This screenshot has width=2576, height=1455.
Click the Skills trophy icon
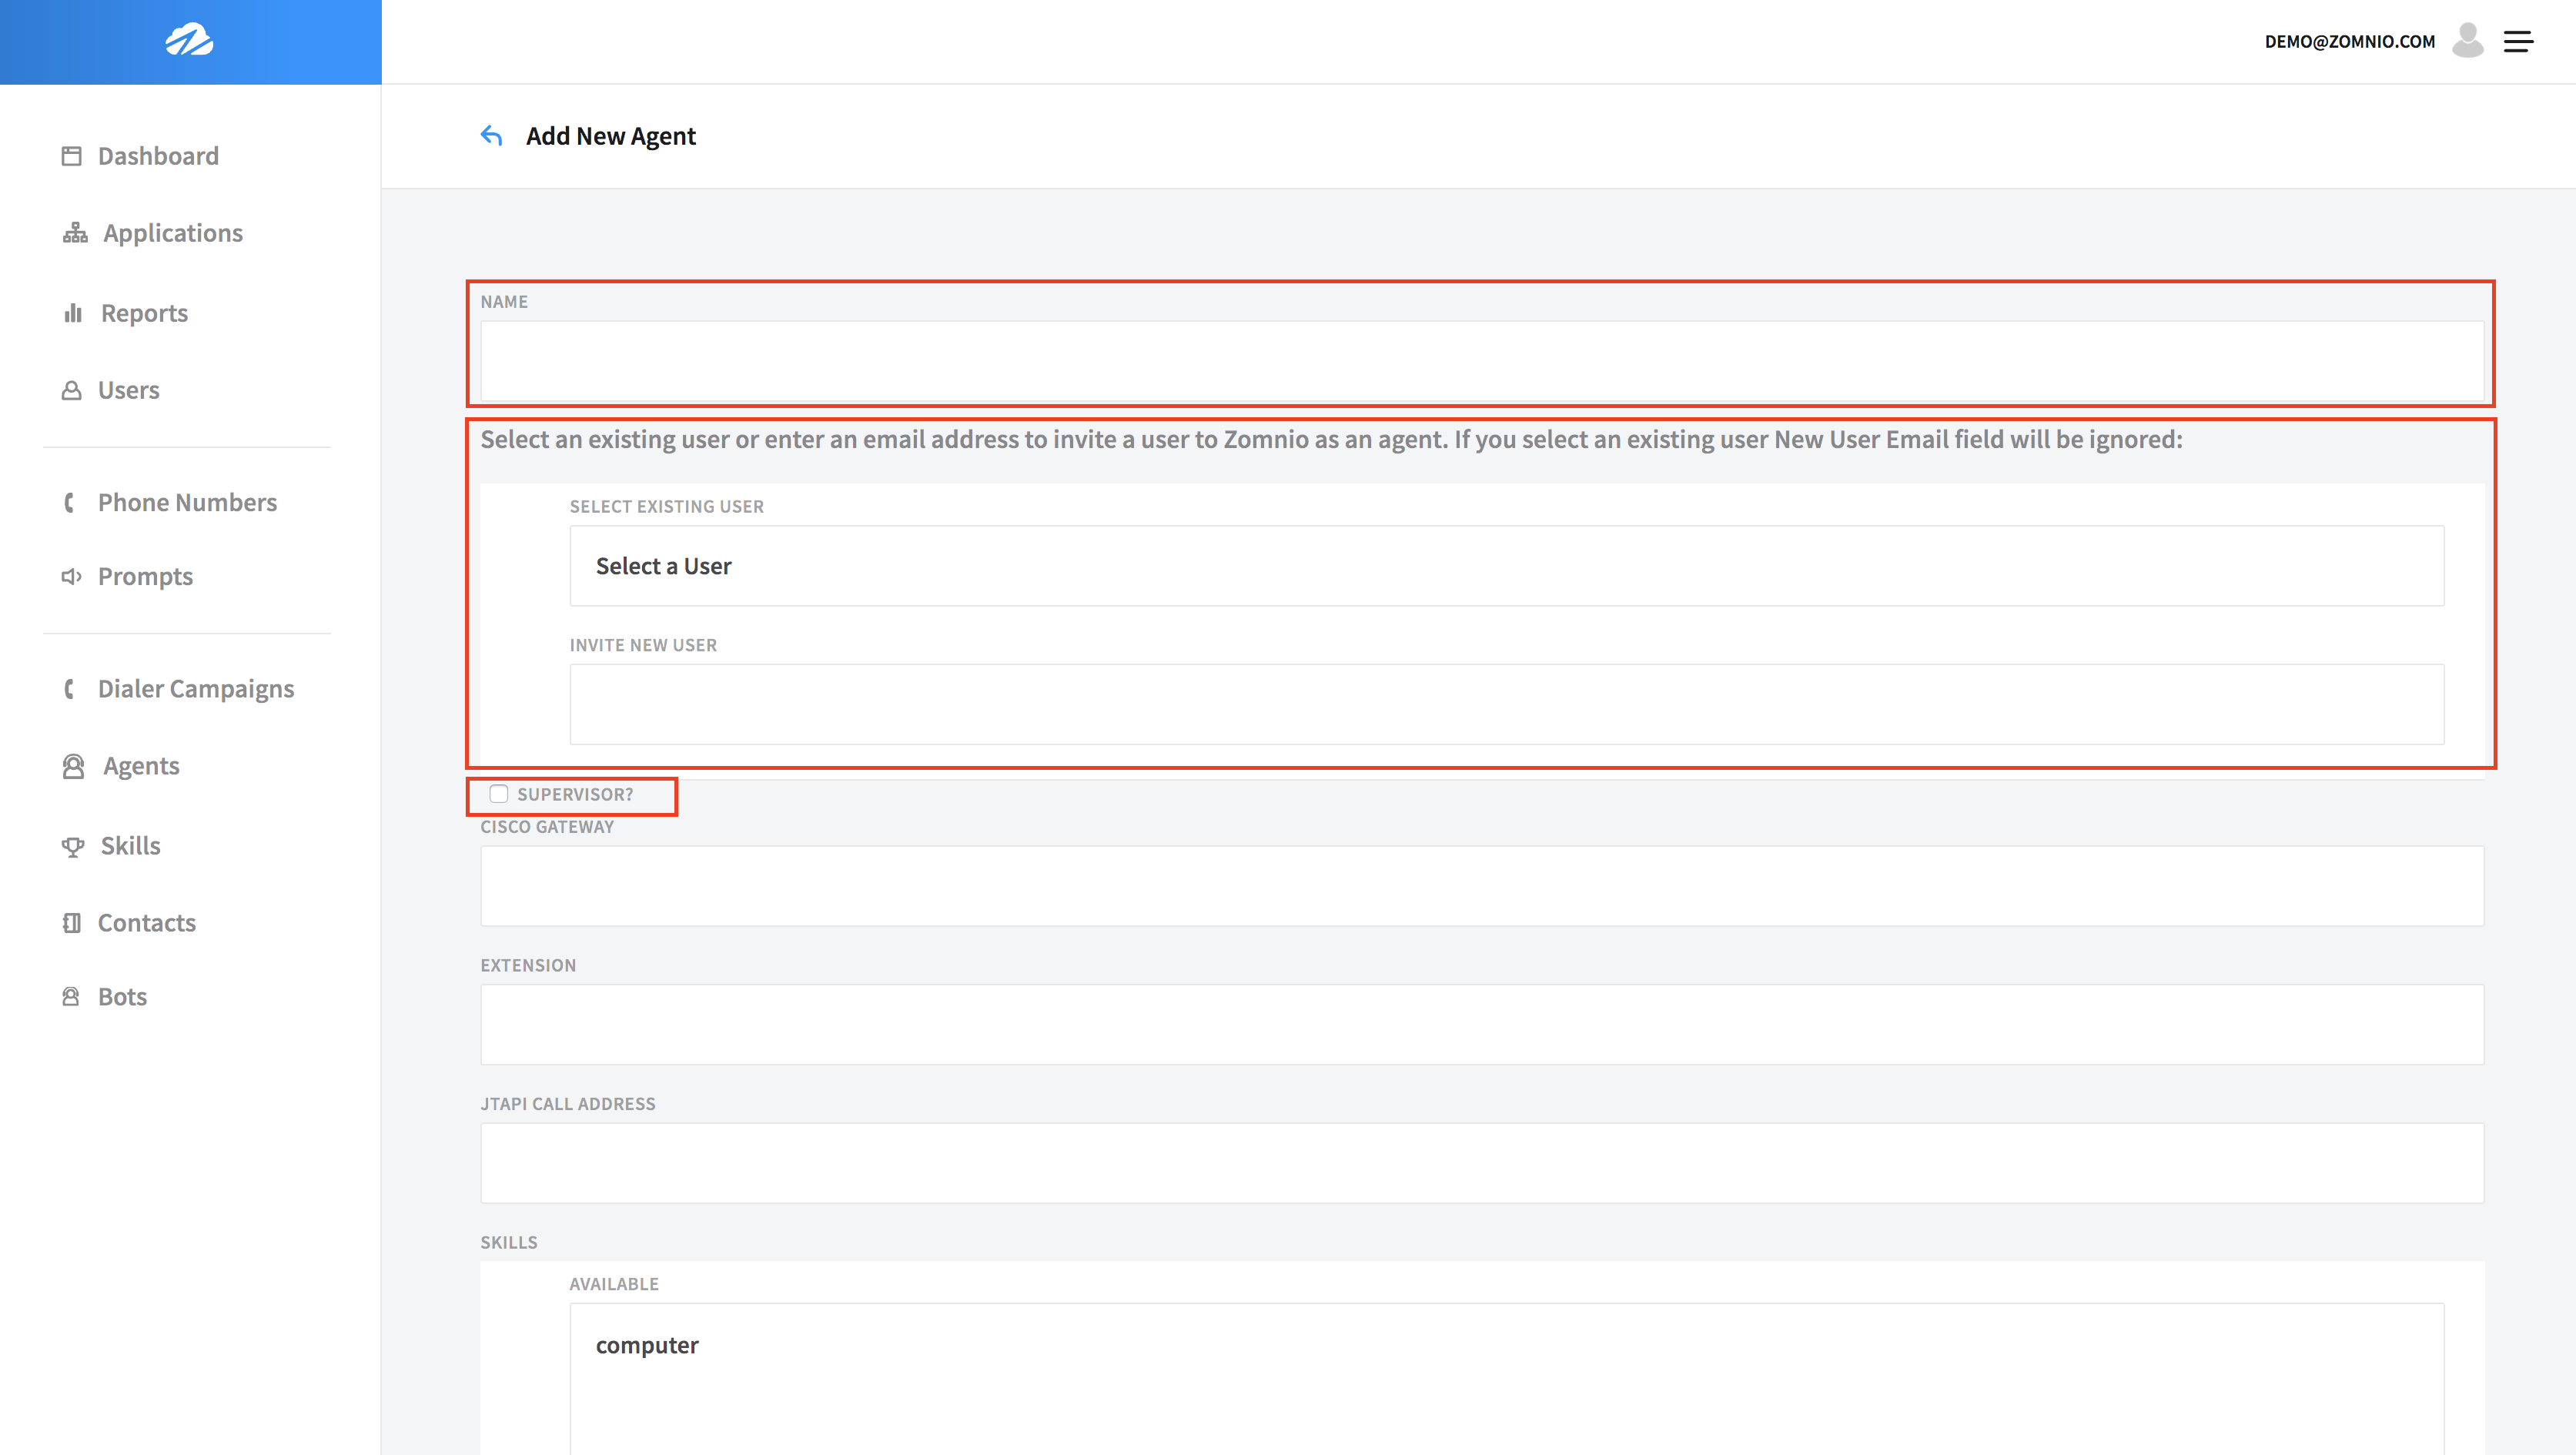click(73, 846)
